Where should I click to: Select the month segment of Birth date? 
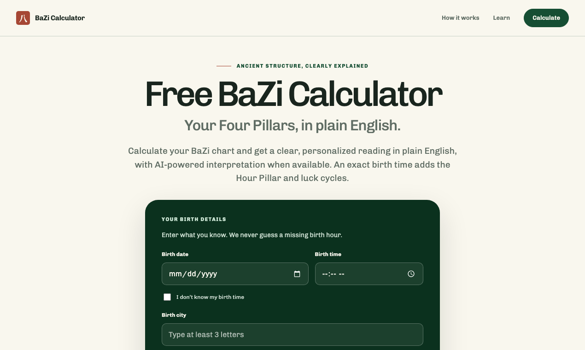point(175,274)
